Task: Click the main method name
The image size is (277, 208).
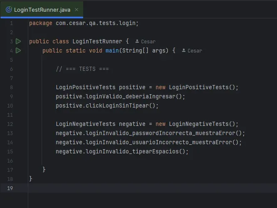Action: click(112, 50)
